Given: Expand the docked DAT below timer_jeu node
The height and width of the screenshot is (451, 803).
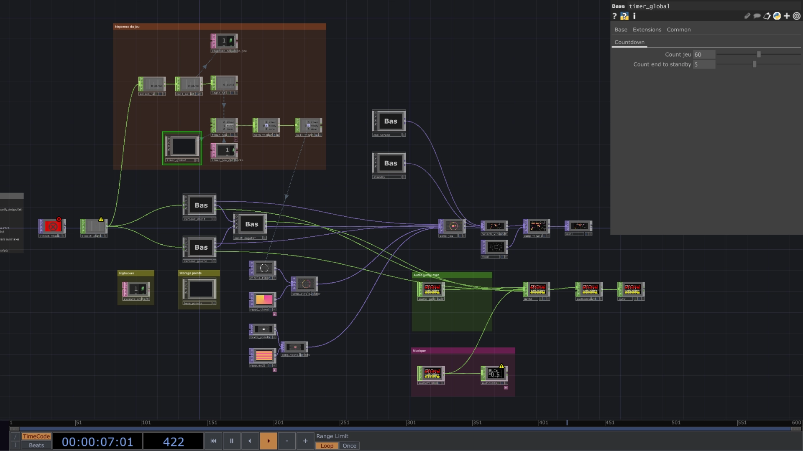Looking at the screenshot, I should pyautogui.click(x=235, y=139).
